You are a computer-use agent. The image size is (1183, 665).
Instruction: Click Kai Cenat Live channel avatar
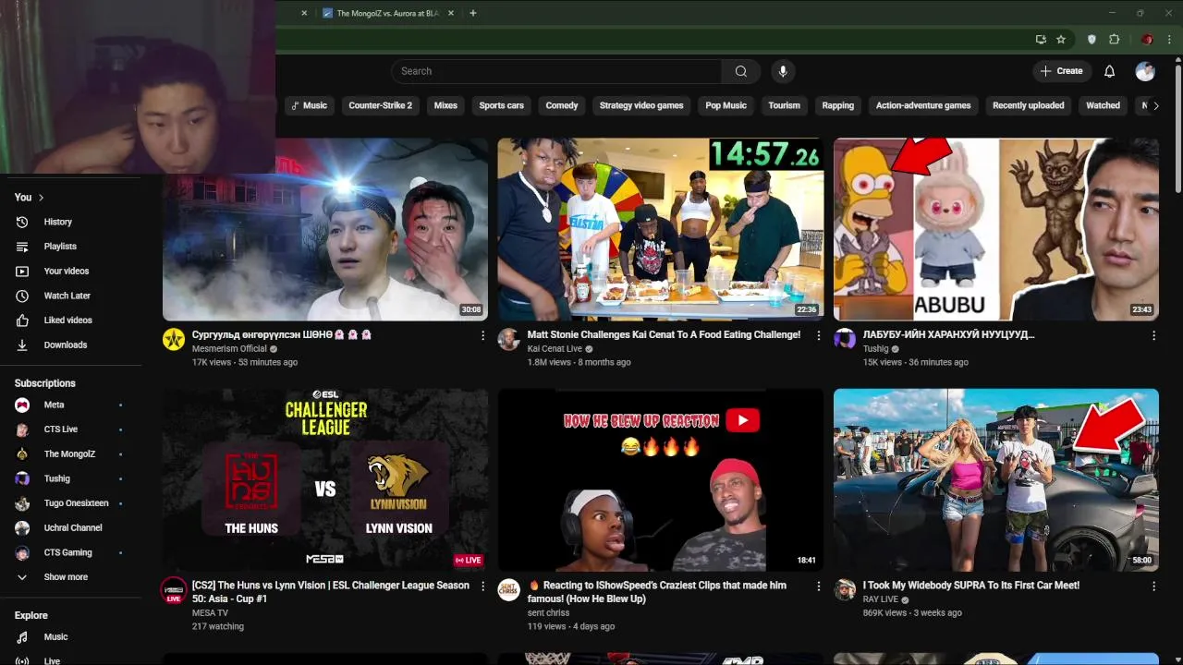pos(509,339)
